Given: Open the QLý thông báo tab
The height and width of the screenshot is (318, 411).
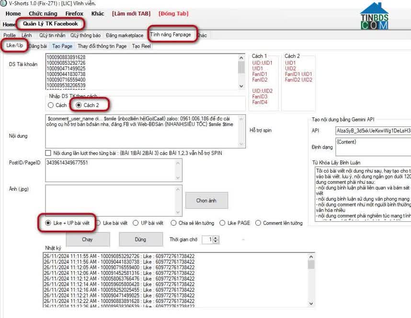Looking at the screenshot, I should tap(85, 35).
